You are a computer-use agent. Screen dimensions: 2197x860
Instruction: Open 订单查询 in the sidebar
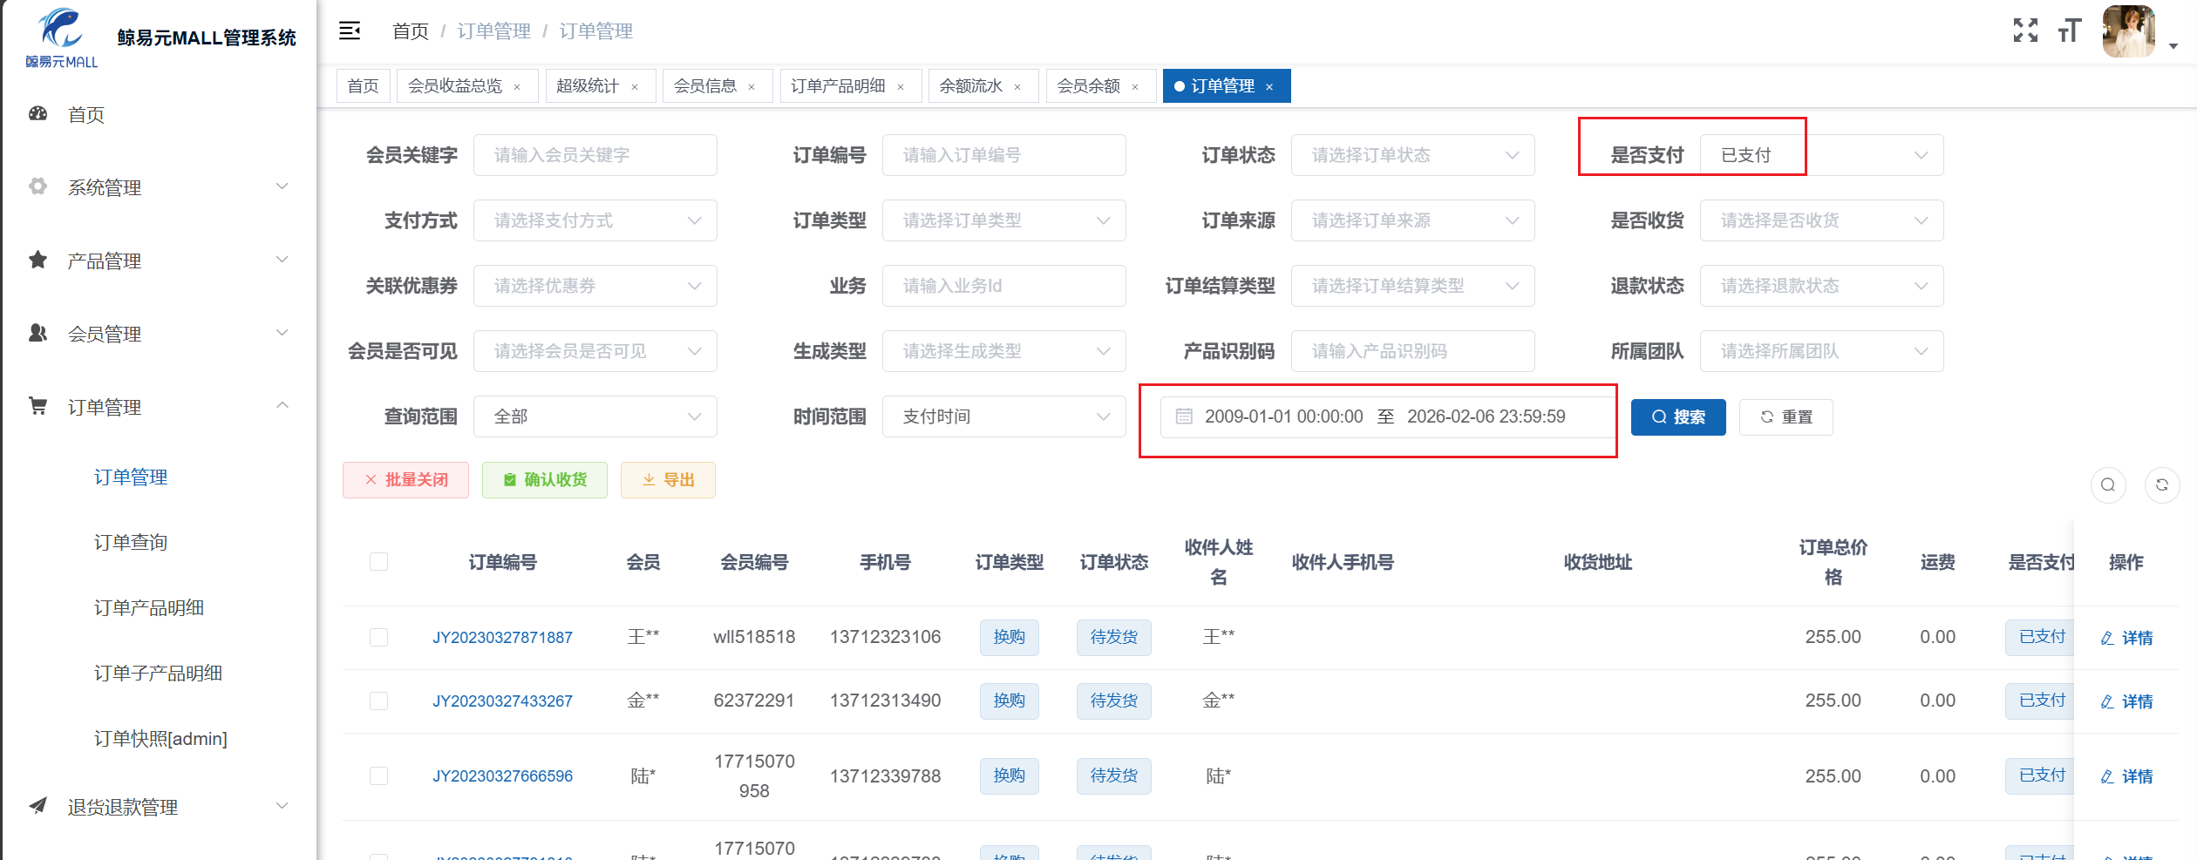[131, 543]
